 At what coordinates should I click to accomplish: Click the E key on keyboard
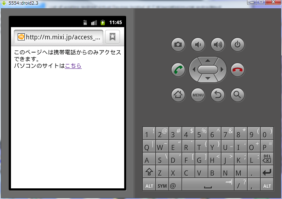[x=175, y=146]
